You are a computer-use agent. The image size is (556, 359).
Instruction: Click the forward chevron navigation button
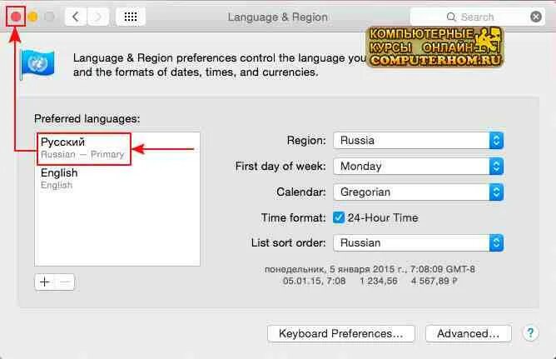click(x=97, y=17)
